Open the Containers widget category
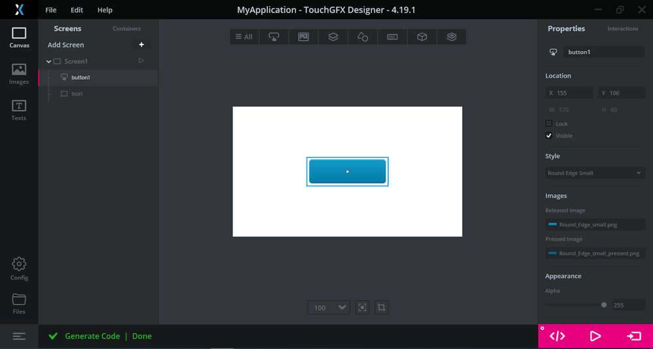The width and height of the screenshot is (653, 349). pyautogui.click(x=333, y=37)
